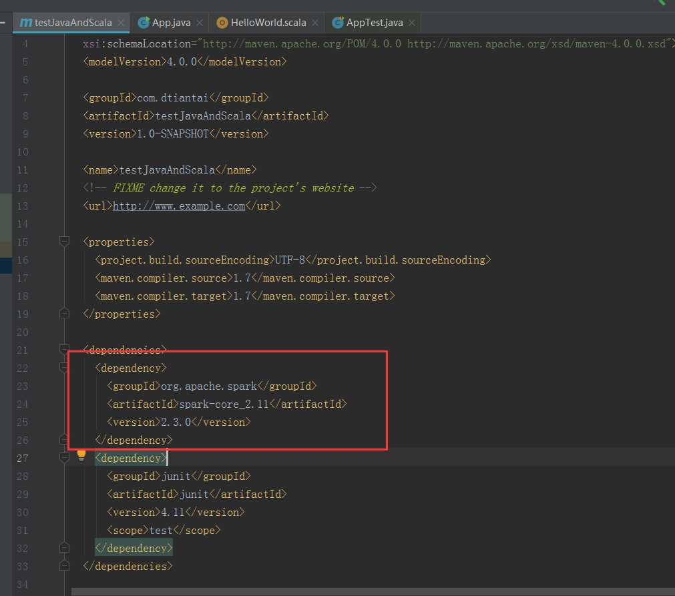Click fold marker at closing properties tag
This screenshot has height=596, width=675.
(x=65, y=313)
